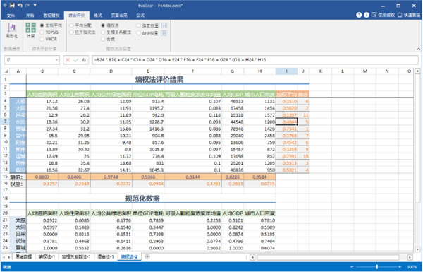The height and width of the screenshot is (272, 423).
Task: Select the TOPSIS radio option
Action: point(49,32)
